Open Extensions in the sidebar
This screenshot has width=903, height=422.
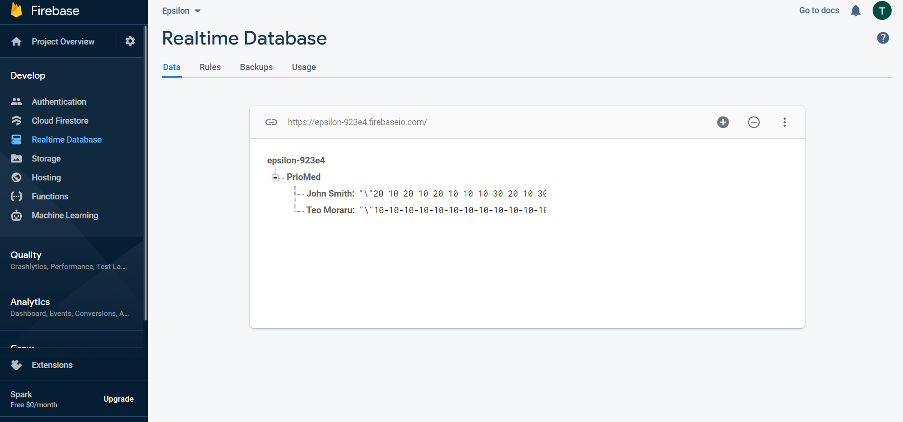52,365
